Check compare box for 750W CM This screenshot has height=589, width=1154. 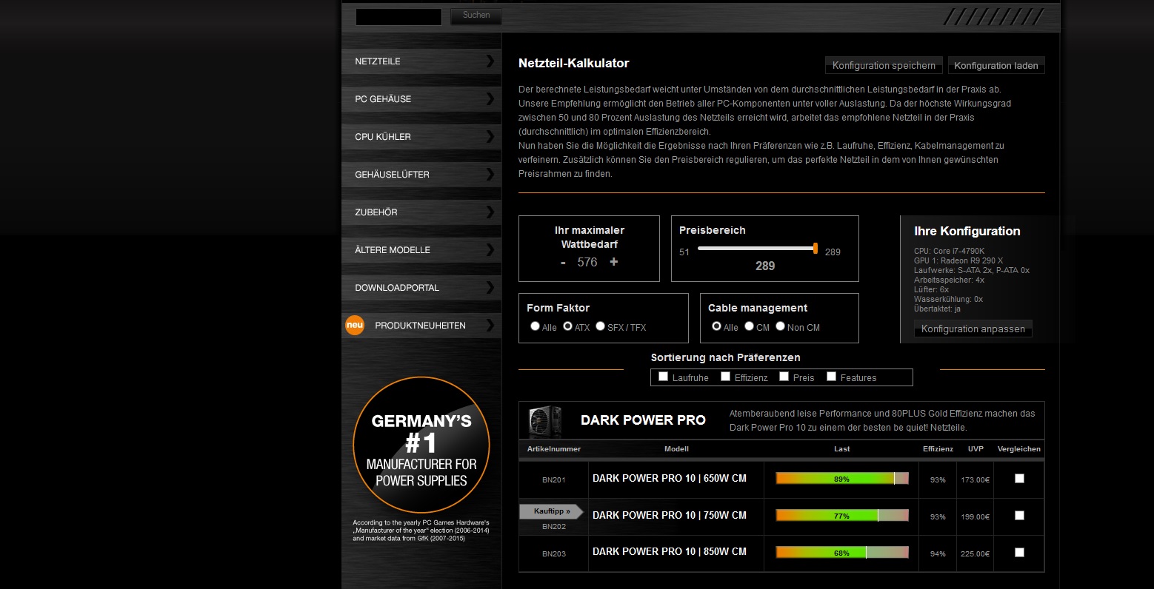[x=1019, y=516]
